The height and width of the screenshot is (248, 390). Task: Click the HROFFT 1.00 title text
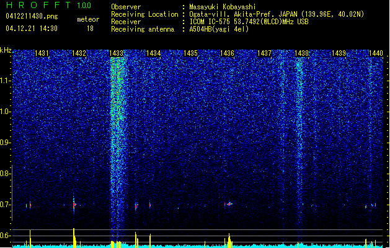(x=48, y=5)
